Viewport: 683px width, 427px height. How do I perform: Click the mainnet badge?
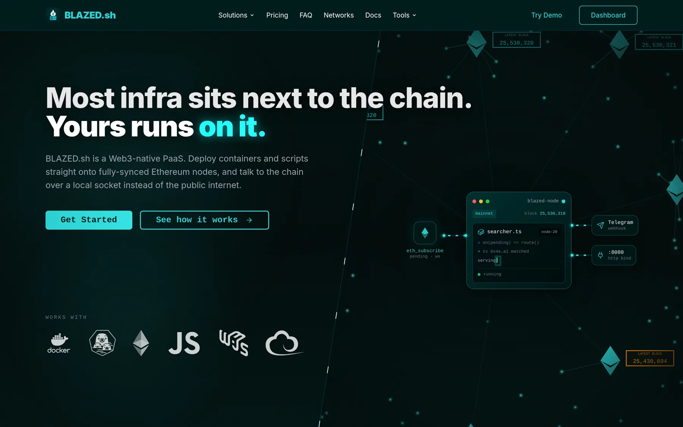pos(484,214)
